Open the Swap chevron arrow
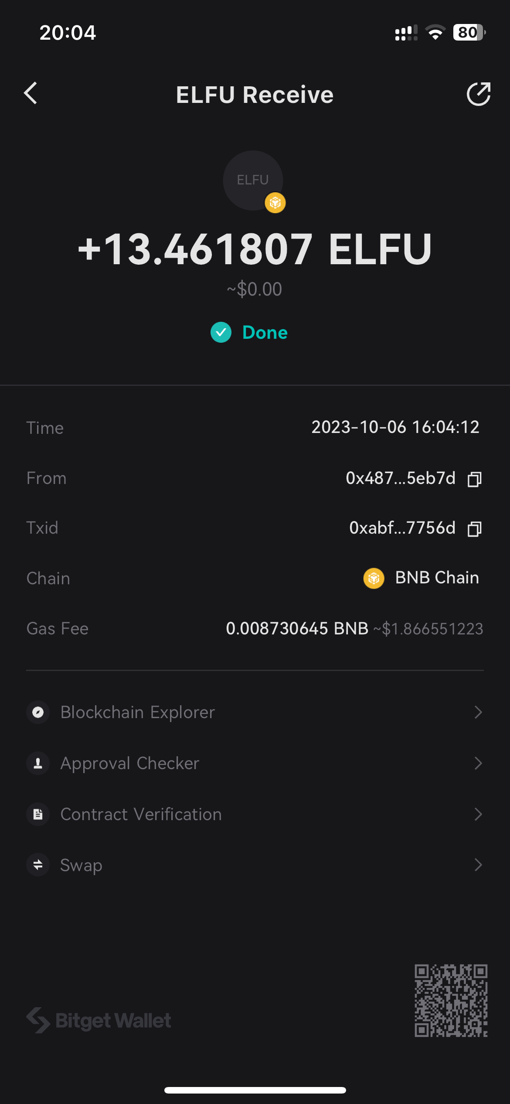Screen dimensions: 510x1104 [478, 865]
